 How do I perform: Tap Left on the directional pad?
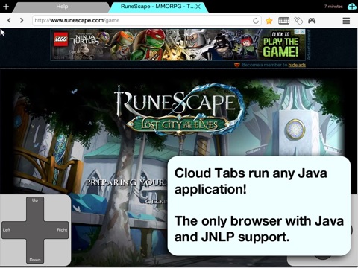pyautogui.click(x=13, y=230)
